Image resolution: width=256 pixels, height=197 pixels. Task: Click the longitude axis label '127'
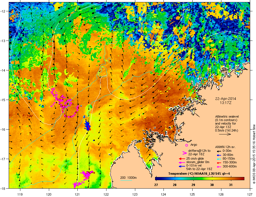(250, 194)
